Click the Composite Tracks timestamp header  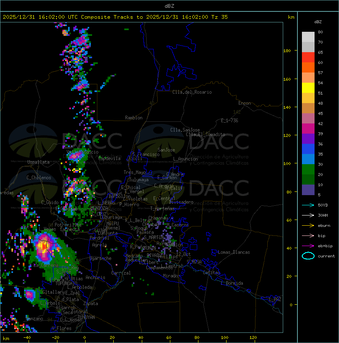click(x=115, y=17)
